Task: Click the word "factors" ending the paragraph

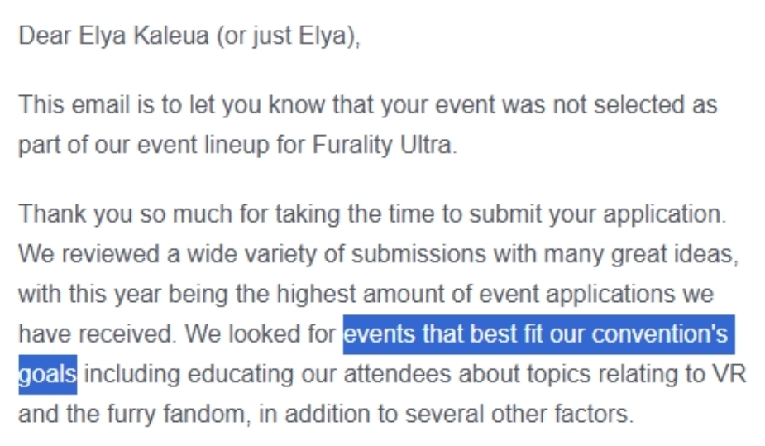Action: tap(584, 413)
